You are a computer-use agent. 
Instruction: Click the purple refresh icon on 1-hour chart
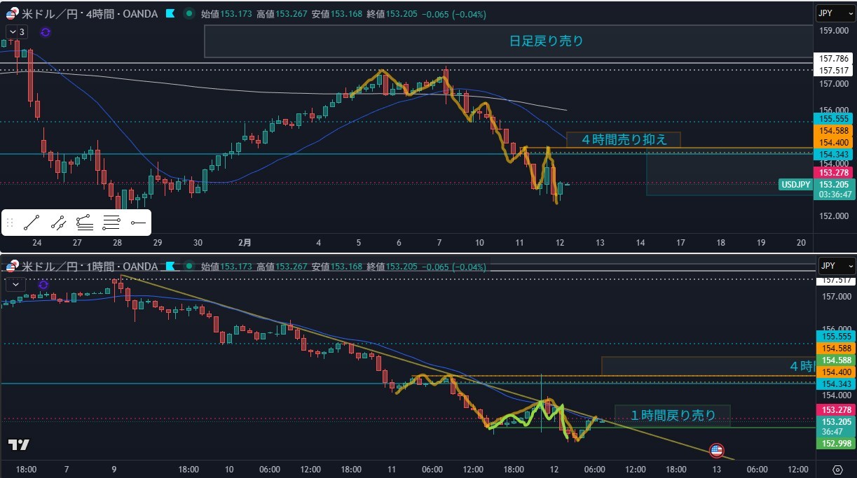click(x=43, y=285)
